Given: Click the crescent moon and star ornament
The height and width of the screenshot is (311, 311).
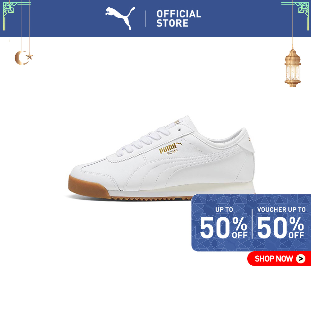Looking at the screenshot, I should [x=24, y=58].
